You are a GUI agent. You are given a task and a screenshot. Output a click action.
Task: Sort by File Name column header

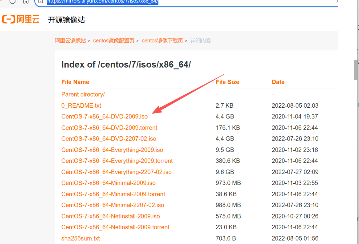click(75, 82)
